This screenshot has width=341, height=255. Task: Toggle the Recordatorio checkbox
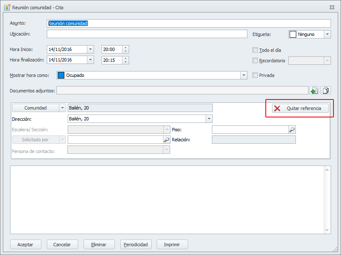(255, 61)
